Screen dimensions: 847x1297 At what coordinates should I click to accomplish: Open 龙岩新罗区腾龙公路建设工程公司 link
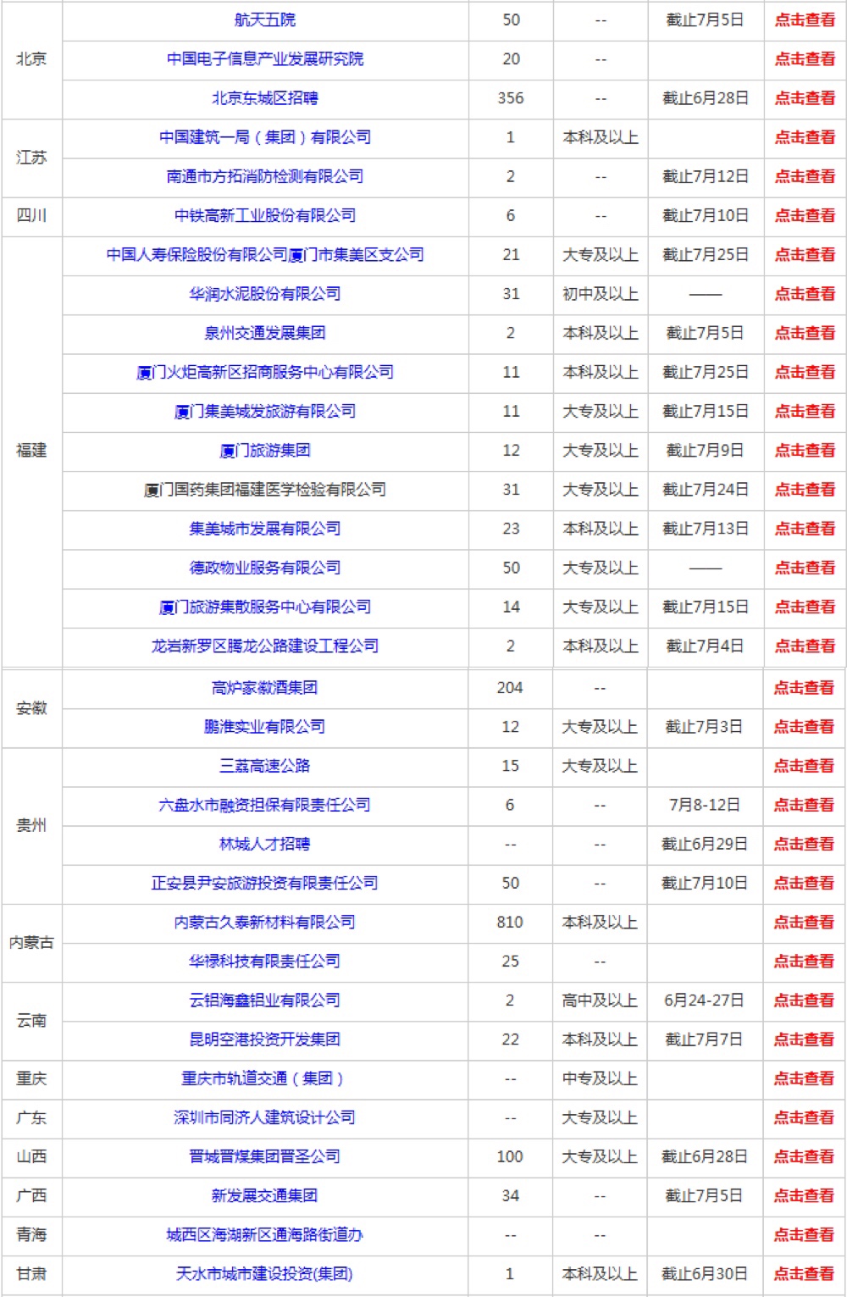click(265, 646)
